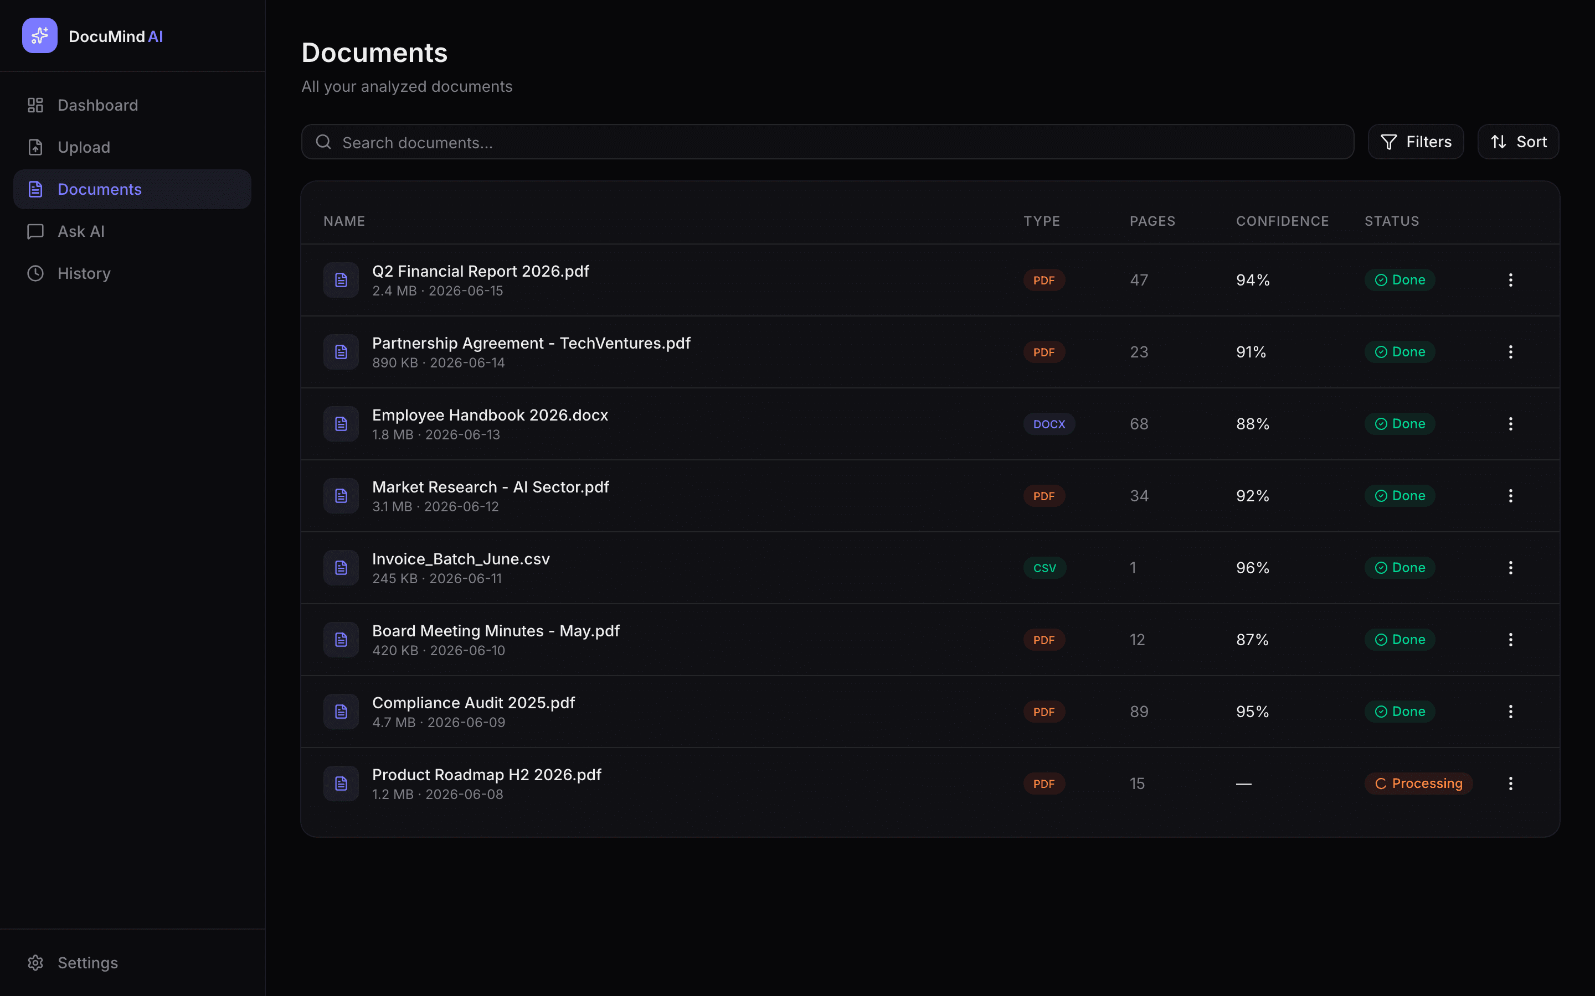Click the Search documents input field

tap(827, 142)
